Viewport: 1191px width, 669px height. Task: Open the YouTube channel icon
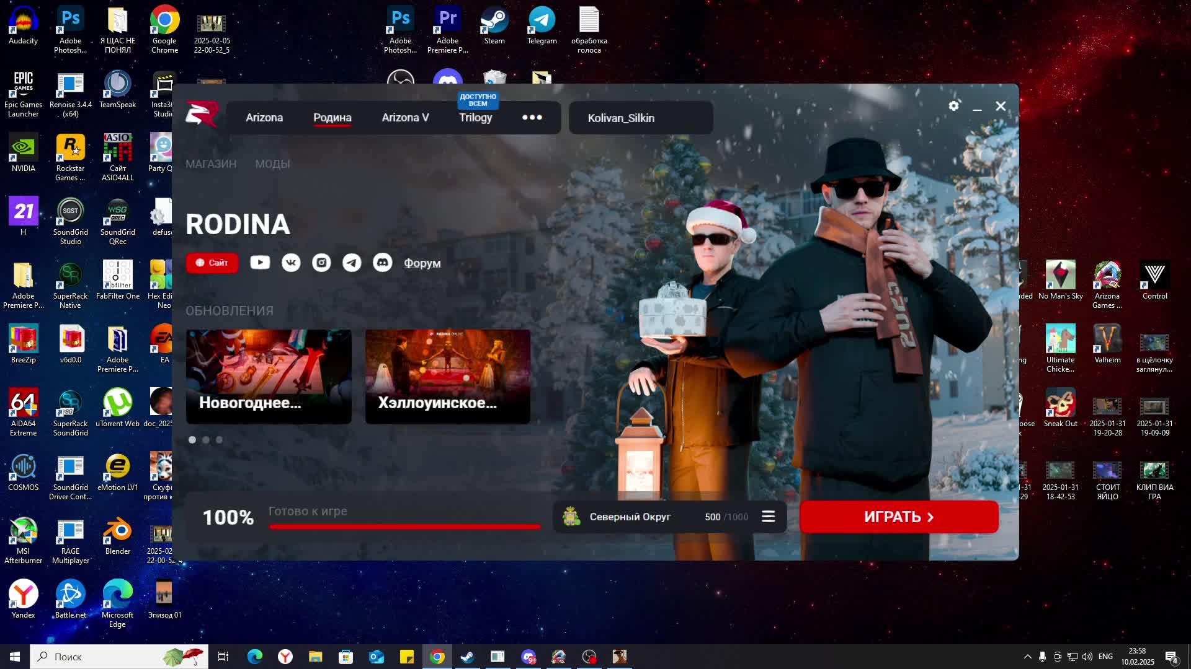[x=260, y=263]
